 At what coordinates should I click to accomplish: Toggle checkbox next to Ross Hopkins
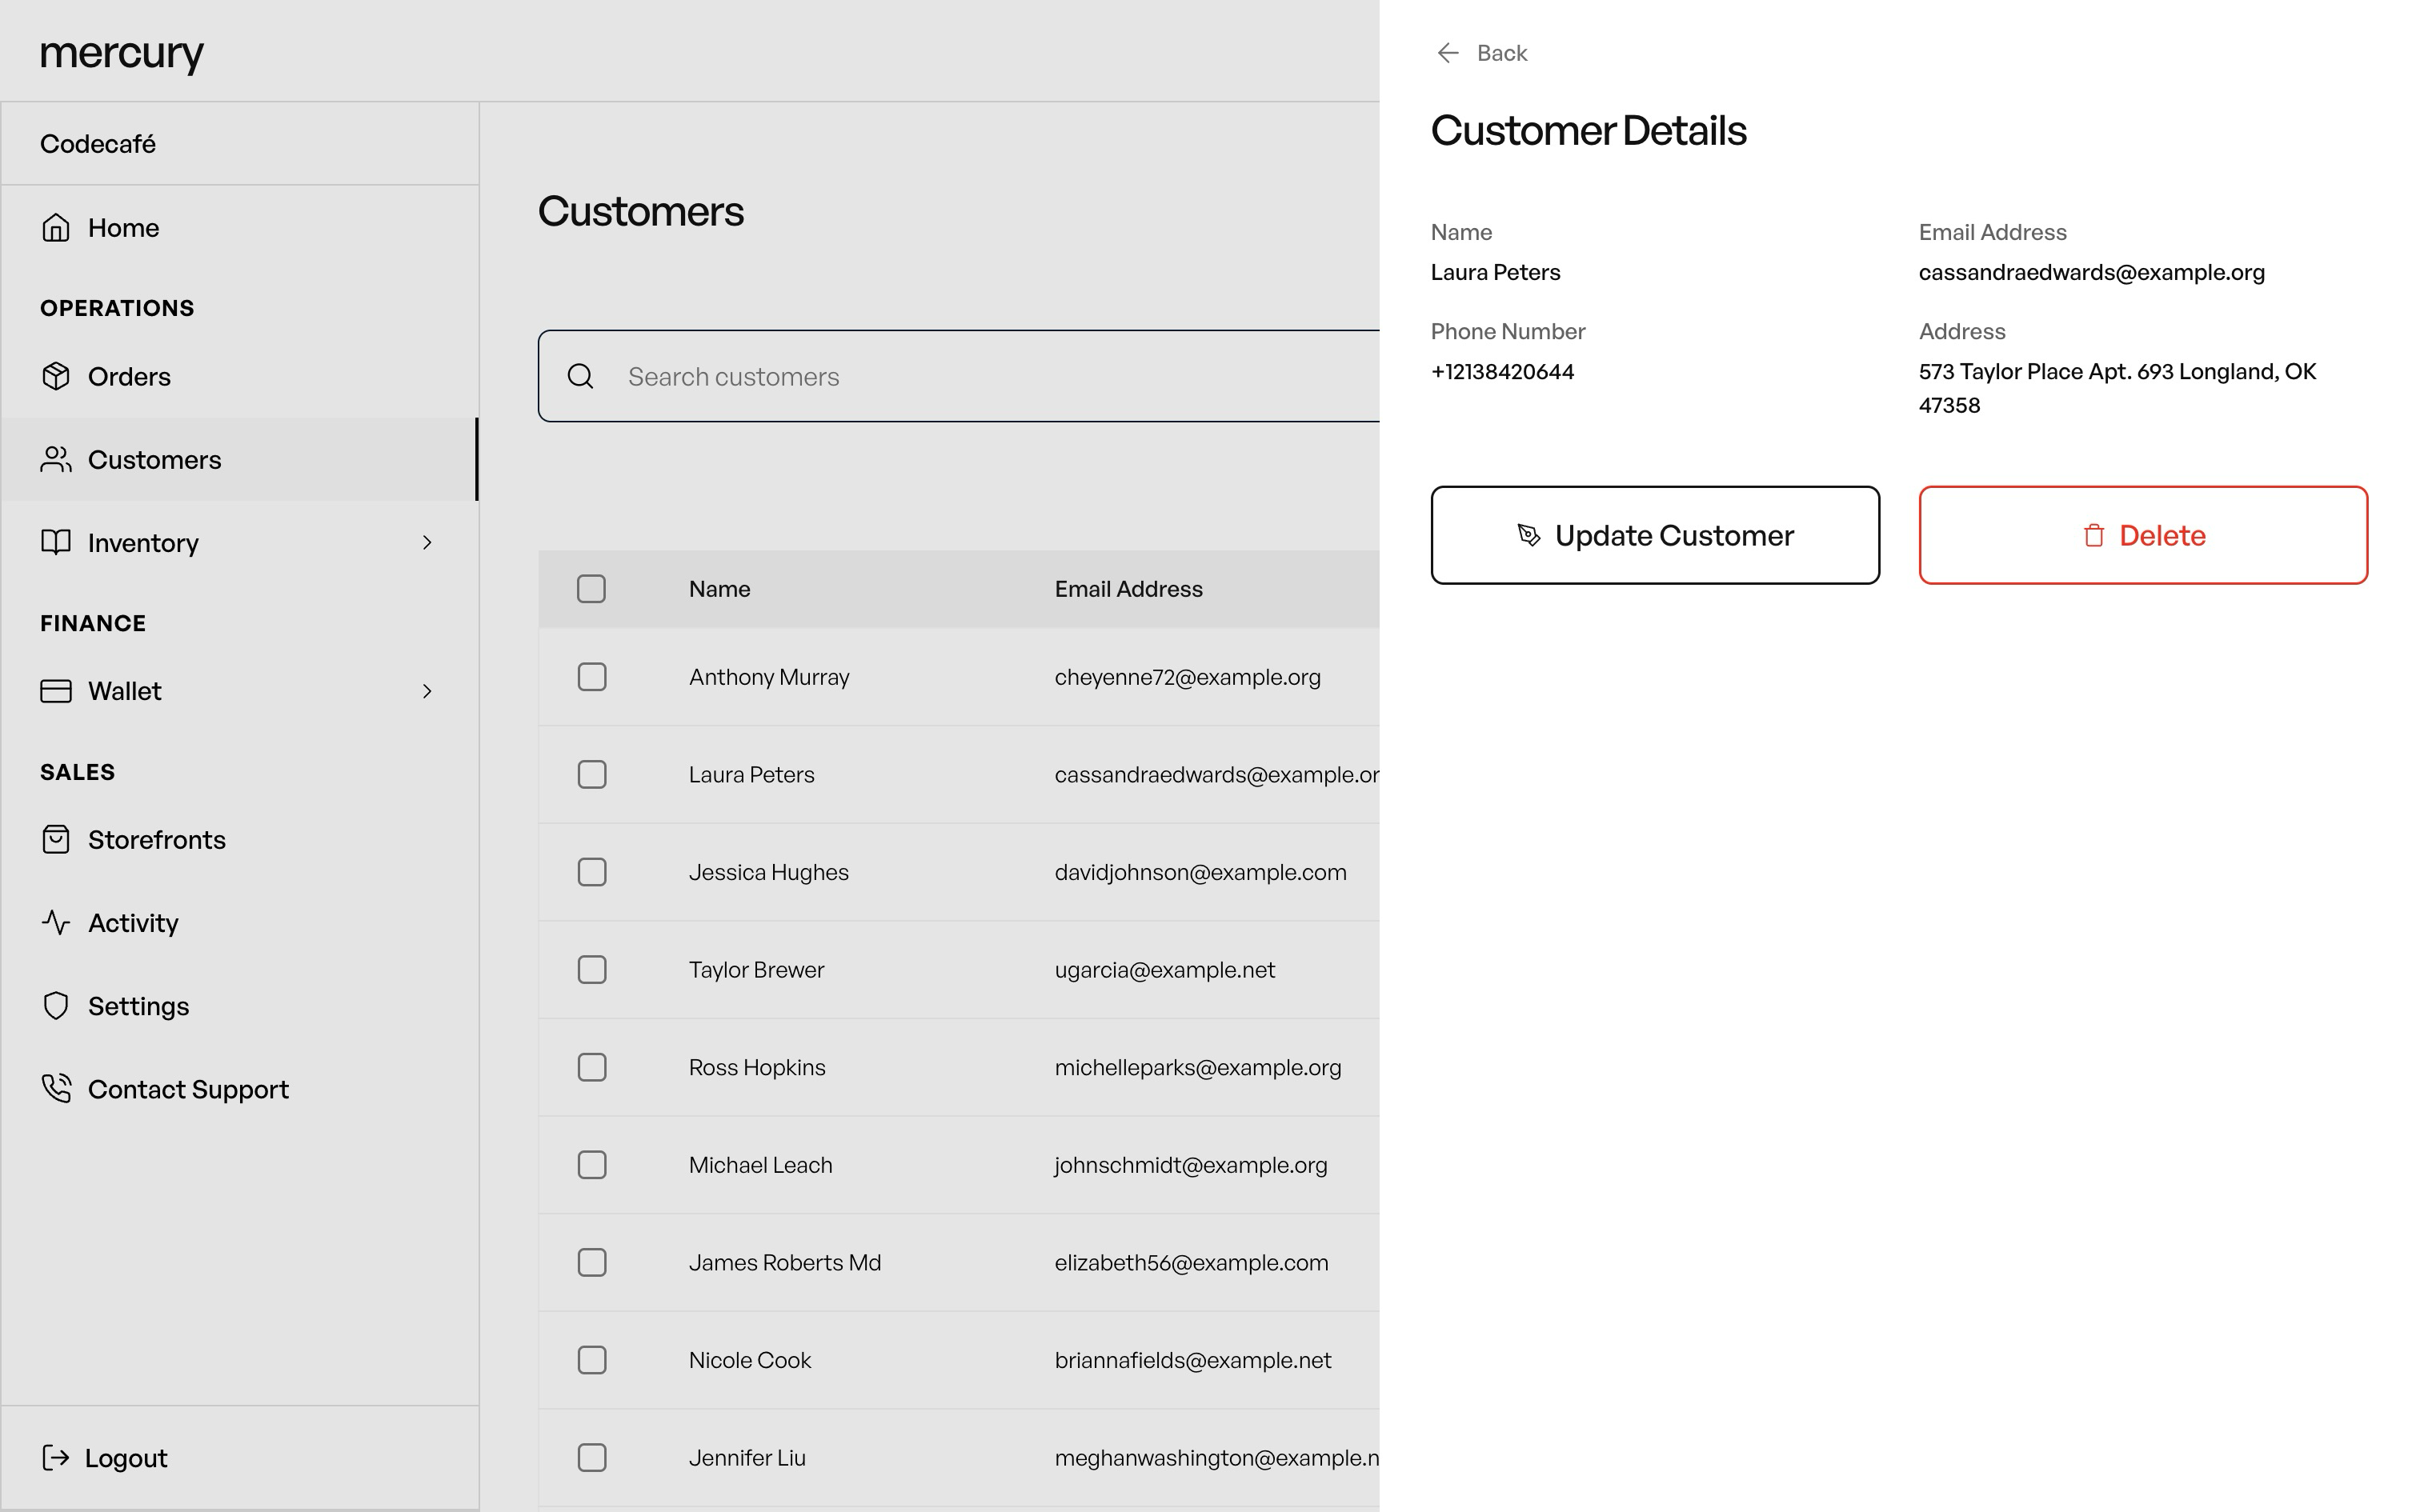pos(591,1067)
